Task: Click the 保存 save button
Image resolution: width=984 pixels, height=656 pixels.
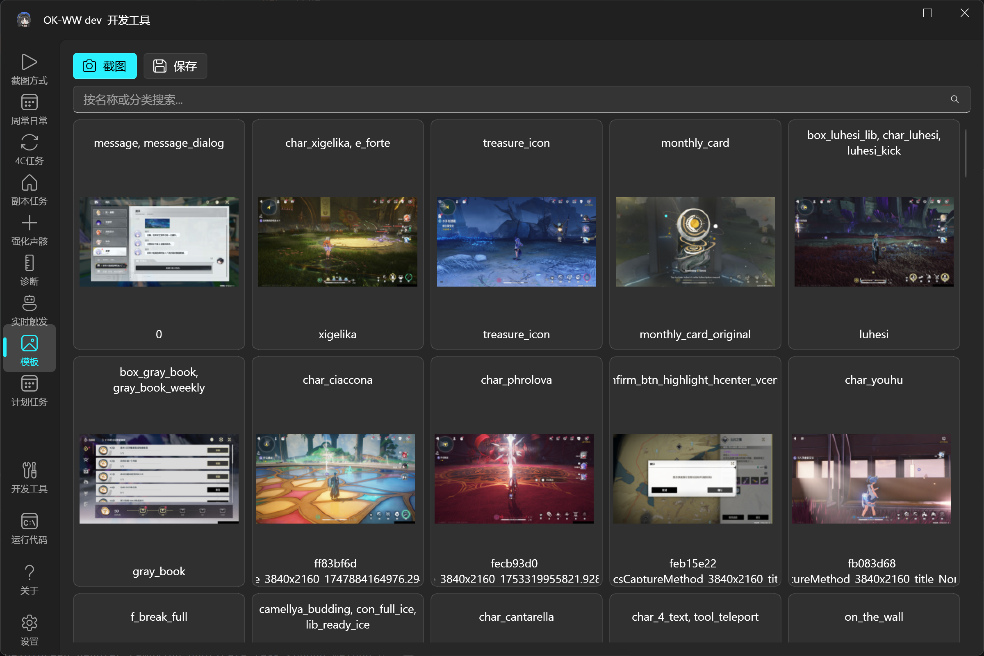Action: (175, 66)
